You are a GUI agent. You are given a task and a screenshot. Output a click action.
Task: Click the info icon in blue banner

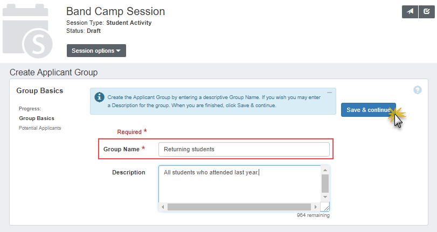pos(99,97)
